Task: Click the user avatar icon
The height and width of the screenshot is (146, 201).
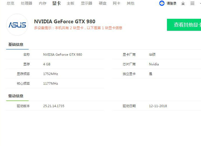Action: pos(162,3)
